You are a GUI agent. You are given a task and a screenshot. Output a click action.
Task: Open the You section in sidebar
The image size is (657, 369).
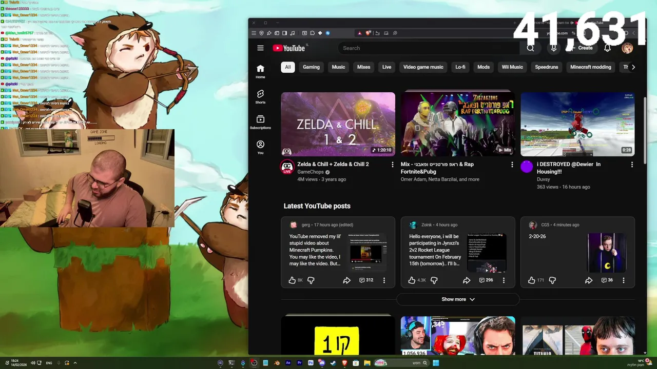coord(260,148)
